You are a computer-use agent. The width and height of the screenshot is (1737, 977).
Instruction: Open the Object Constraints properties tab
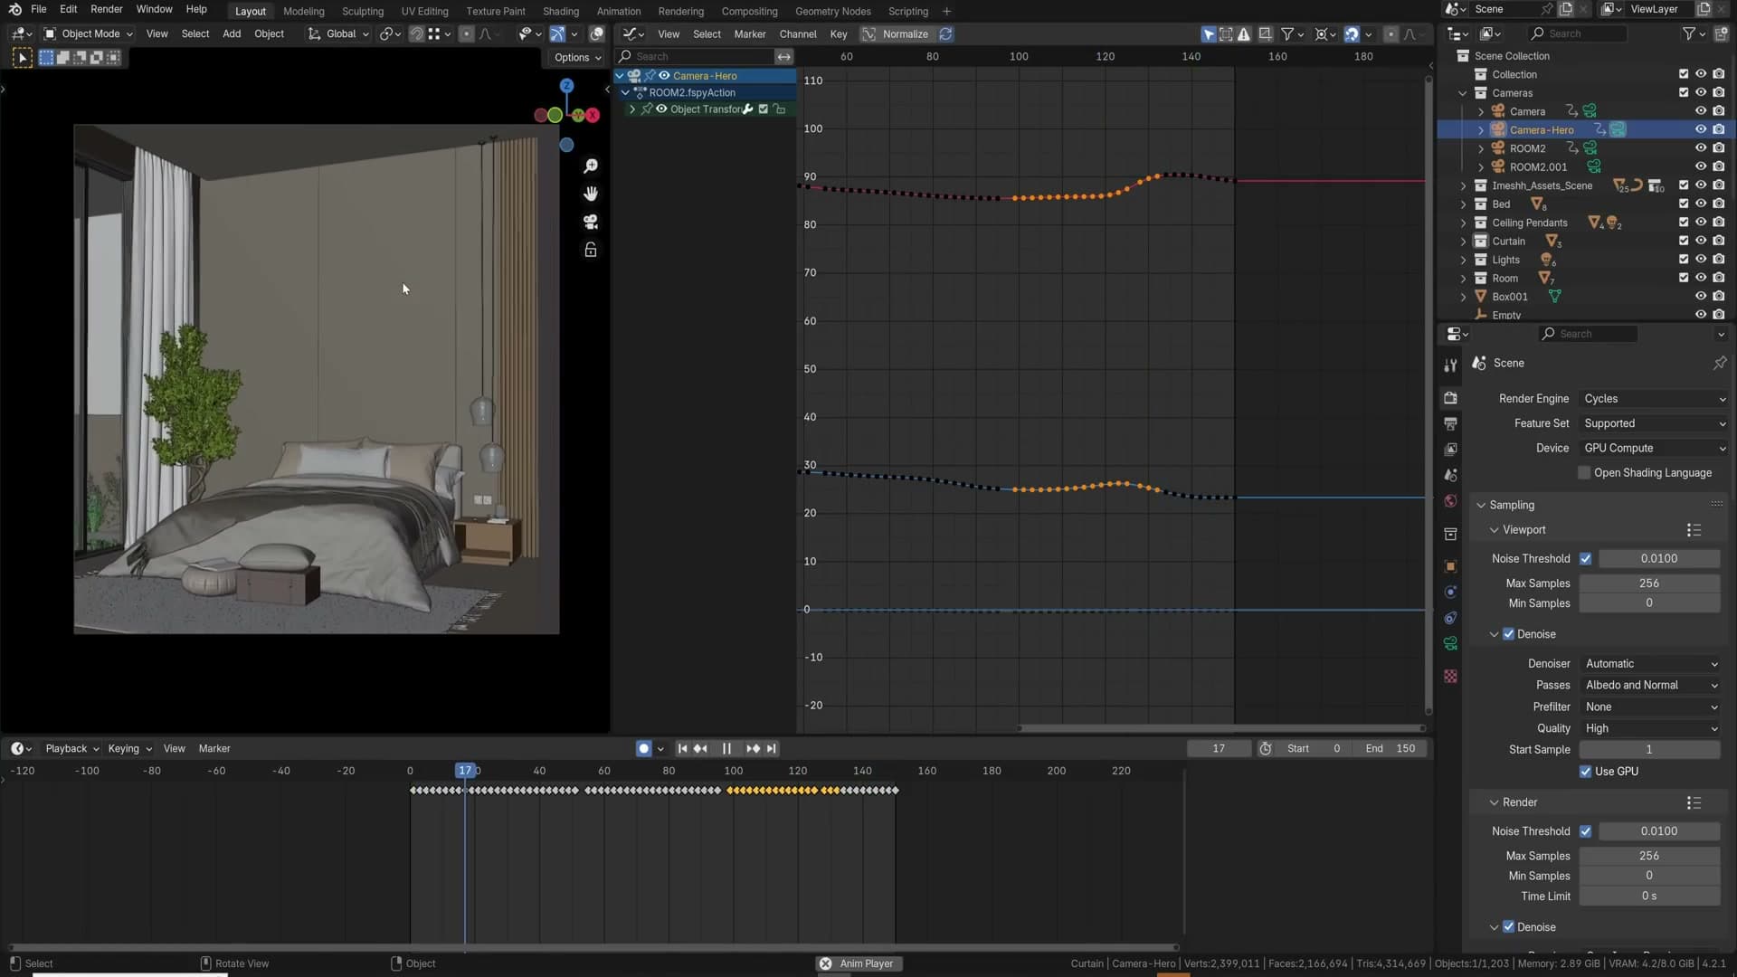coord(1450,618)
